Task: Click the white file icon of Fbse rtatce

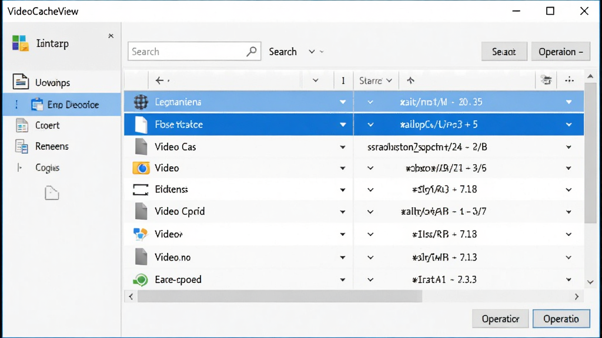Action: pyautogui.click(x=141, y=124)
